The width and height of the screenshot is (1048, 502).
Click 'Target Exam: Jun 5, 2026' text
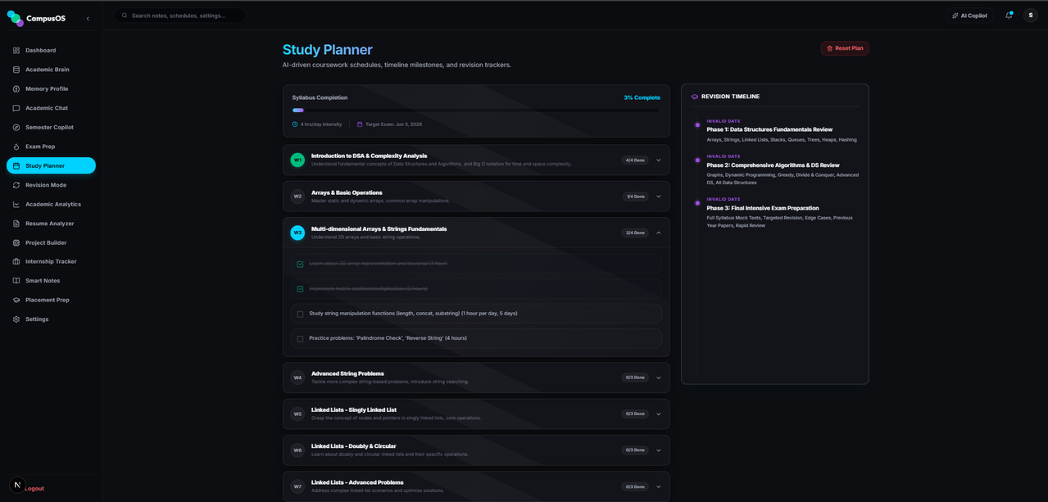pyautogui.click(x=393, y=124)
